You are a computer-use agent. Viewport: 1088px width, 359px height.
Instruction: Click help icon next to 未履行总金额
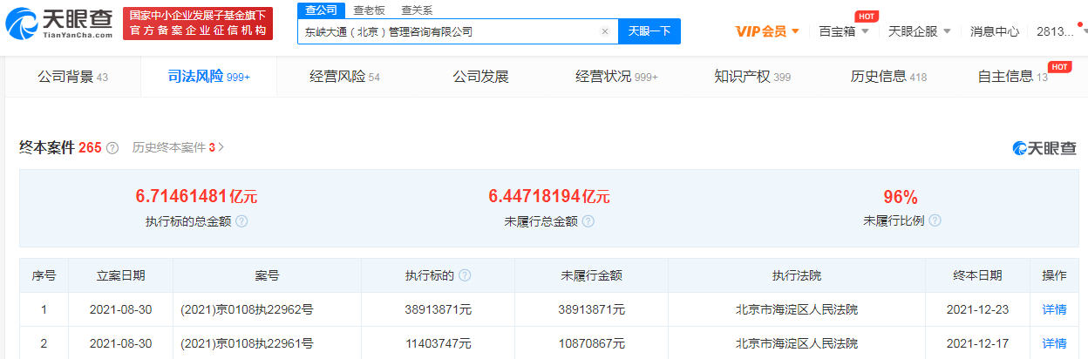[x=588, y=221]
